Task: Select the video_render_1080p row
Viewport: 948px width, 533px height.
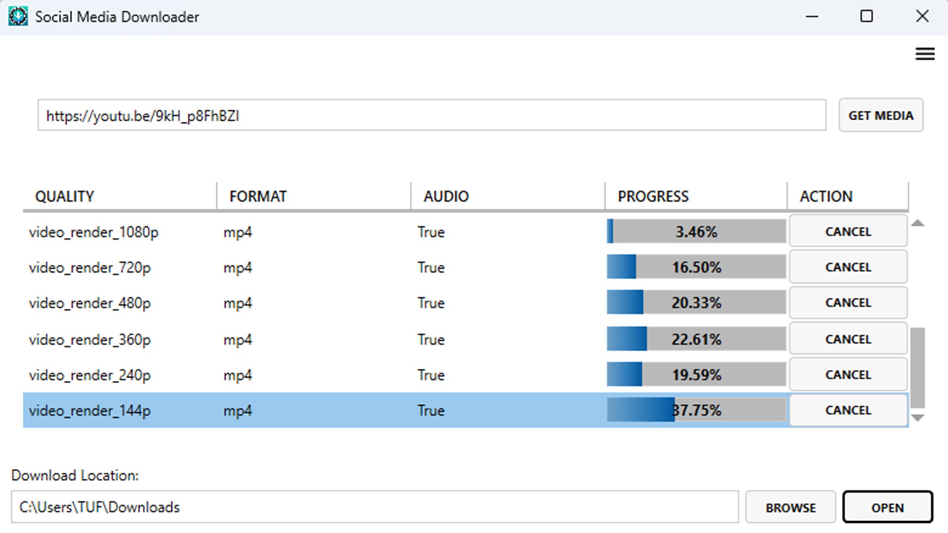Action: pos(94,232)
